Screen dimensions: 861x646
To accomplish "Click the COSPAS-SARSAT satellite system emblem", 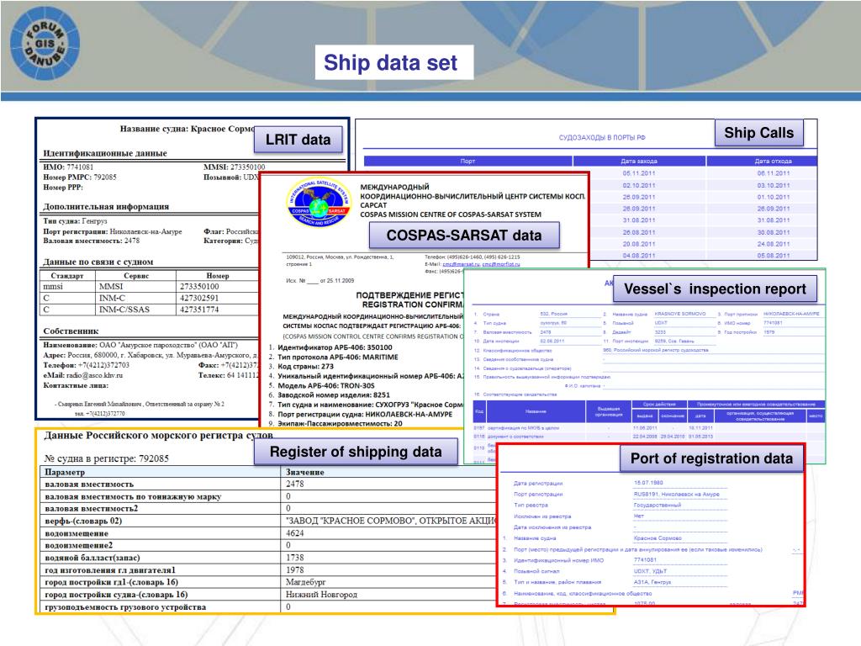I will [319, 203].
